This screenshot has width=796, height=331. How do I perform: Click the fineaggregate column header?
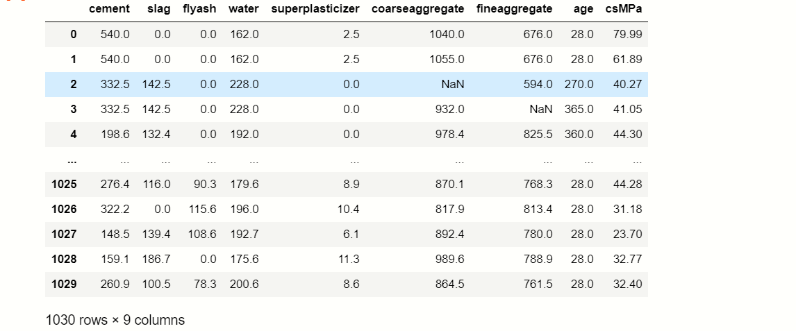514,9
